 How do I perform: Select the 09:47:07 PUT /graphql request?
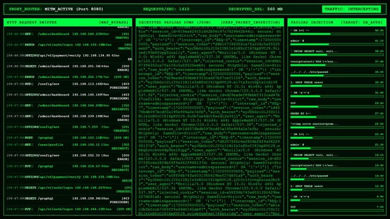[68, 168]
